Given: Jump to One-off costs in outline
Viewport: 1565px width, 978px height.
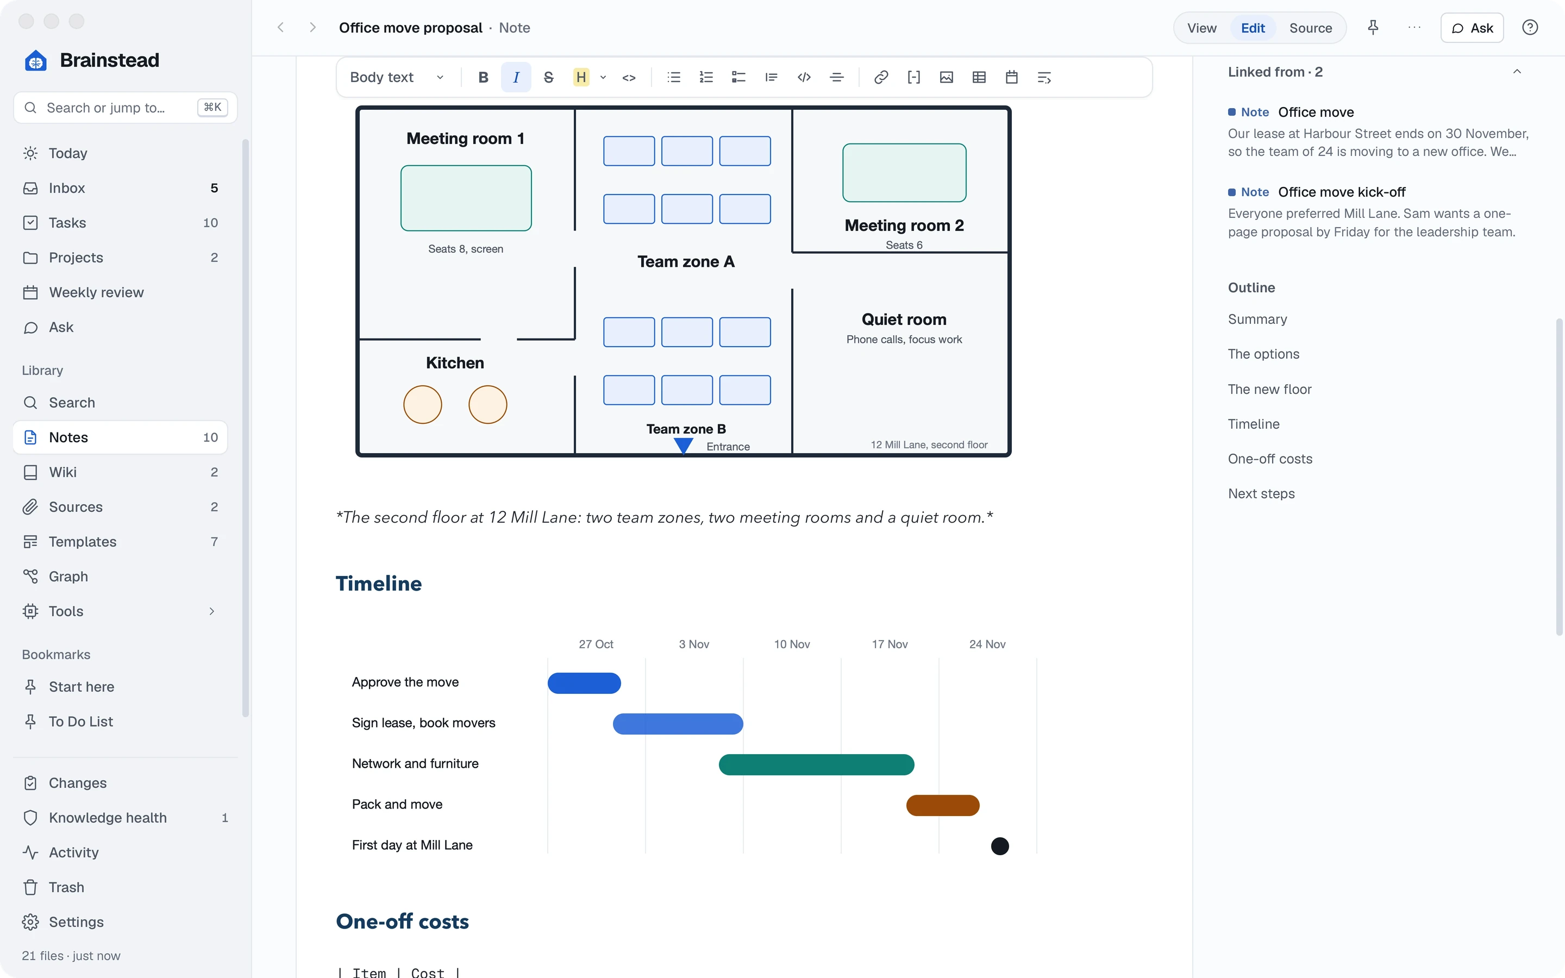Looking at the screenshot, I should point(1270,459).
